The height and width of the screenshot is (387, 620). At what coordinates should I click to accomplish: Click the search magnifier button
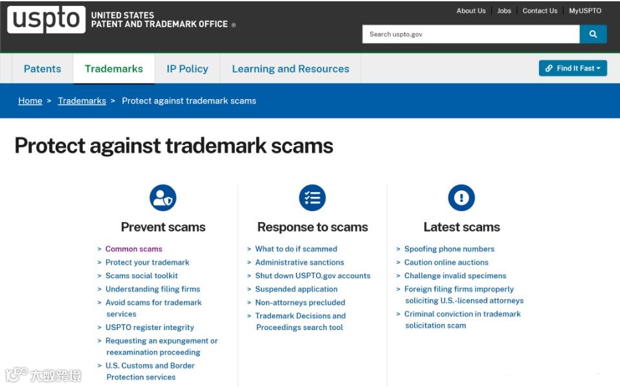pyautogui.click(x=593, y=34)
